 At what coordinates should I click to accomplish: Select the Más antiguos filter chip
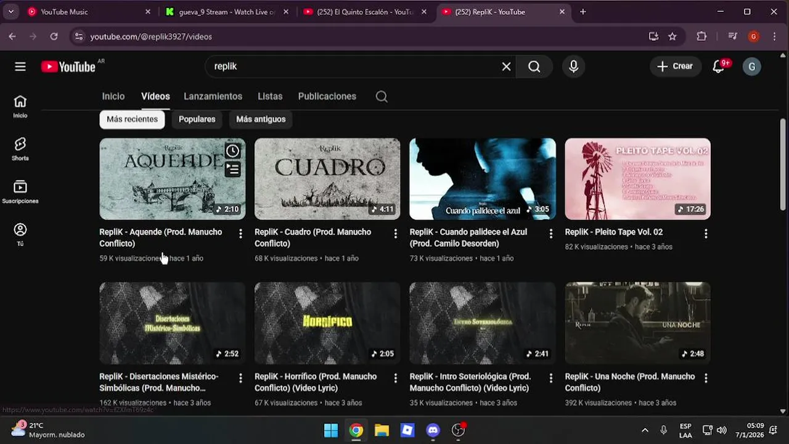click(261, 119)
